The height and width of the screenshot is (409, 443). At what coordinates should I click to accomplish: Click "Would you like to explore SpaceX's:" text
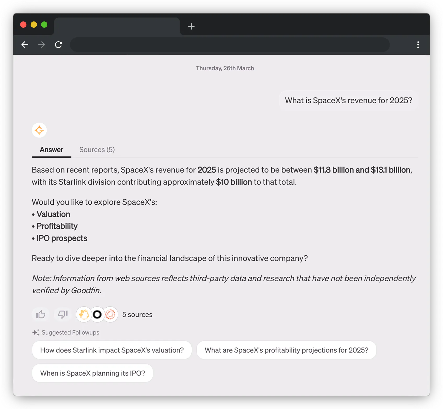[94, 202]
